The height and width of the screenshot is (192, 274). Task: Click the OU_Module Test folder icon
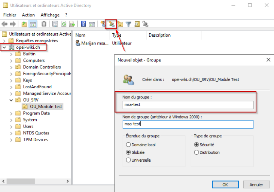pos(25,107)
